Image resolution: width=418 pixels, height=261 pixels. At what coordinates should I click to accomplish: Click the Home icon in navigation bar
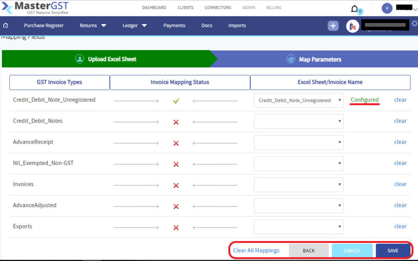tap(5, 25)
